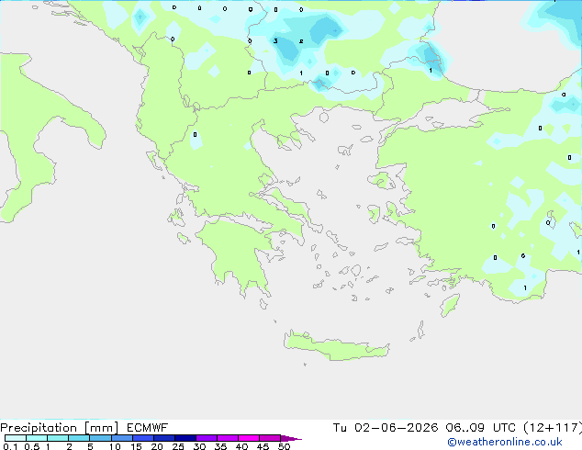Click the legend swatch between 35 and 40

tap(227, 438)
